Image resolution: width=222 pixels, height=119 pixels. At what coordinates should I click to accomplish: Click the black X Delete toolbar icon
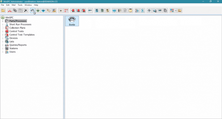[26, 11]
